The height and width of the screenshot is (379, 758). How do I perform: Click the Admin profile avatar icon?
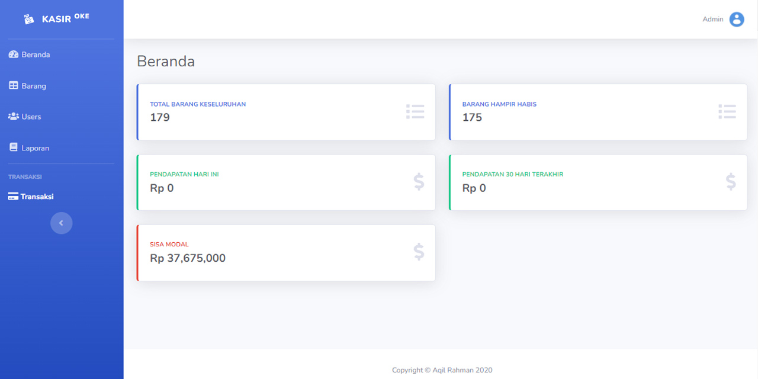[x=736, y=20]
